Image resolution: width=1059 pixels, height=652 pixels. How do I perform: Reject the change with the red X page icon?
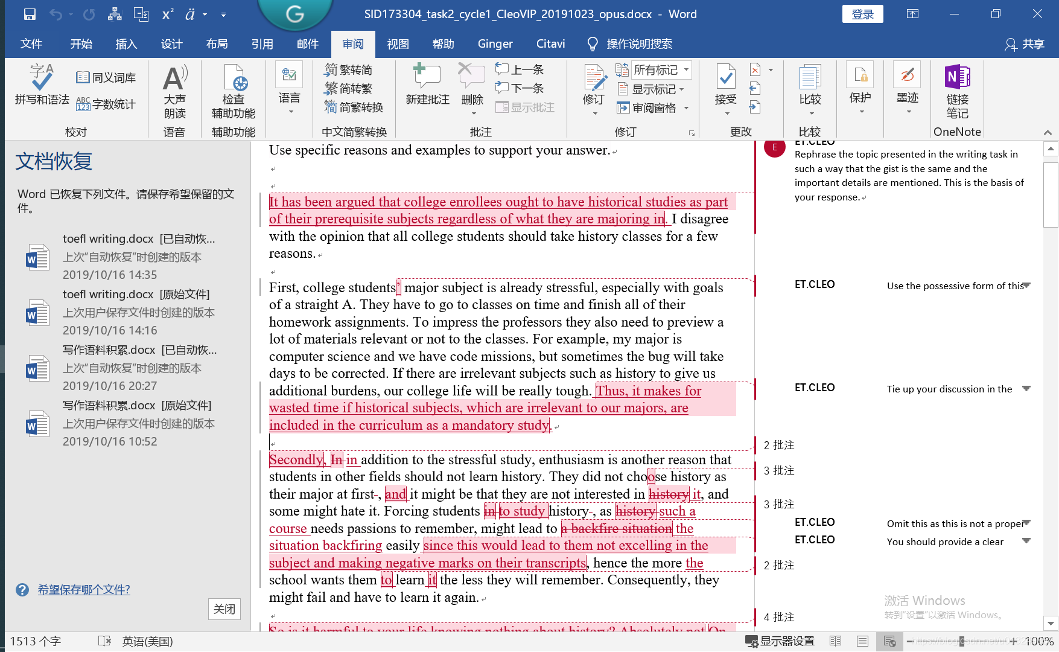pos(755,69)
